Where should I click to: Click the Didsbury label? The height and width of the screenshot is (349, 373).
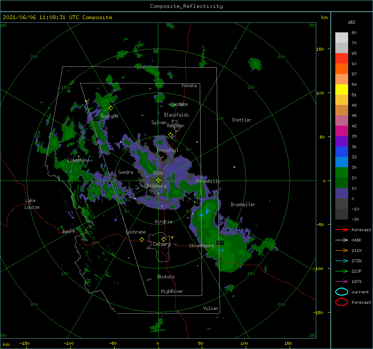tap(157, 186)
